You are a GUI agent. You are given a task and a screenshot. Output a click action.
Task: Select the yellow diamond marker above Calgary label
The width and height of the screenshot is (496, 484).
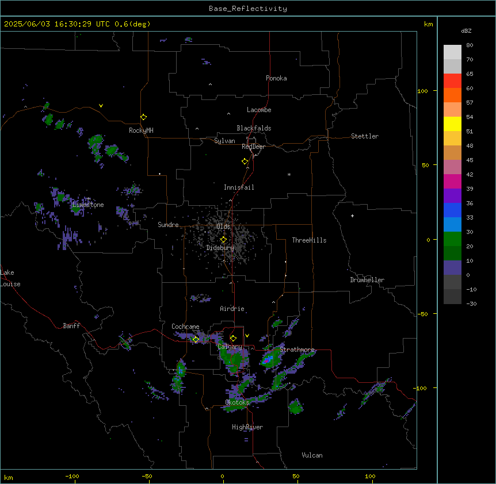click(x=233, y=339)
